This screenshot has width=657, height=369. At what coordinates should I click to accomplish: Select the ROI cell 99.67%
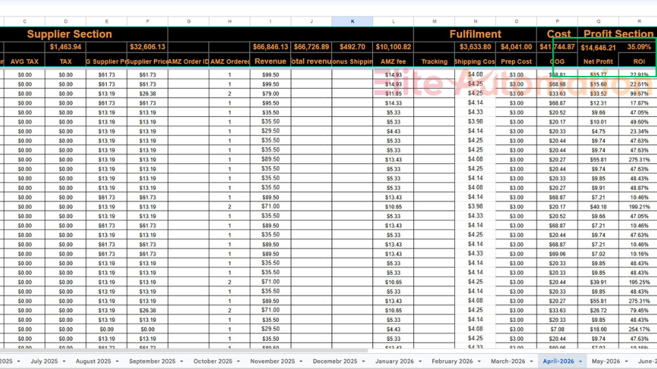tap(639, 94)
